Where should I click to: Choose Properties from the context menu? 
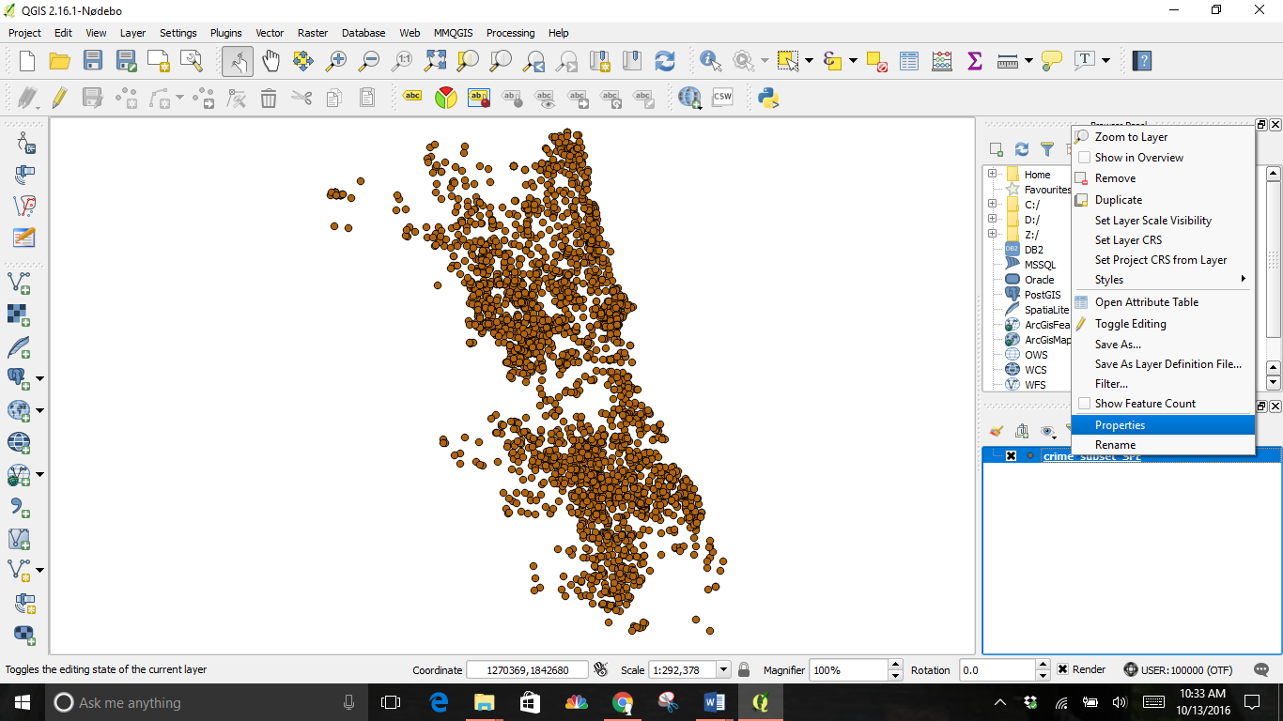point(1120,425)
